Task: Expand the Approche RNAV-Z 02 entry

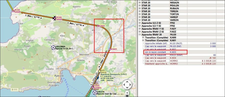Action: coord(139,32)
